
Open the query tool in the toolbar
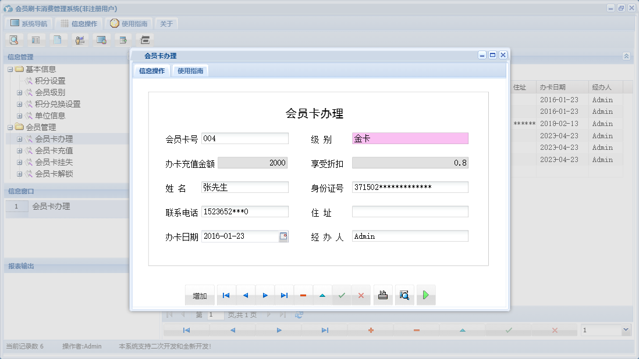tap(14, 40)
